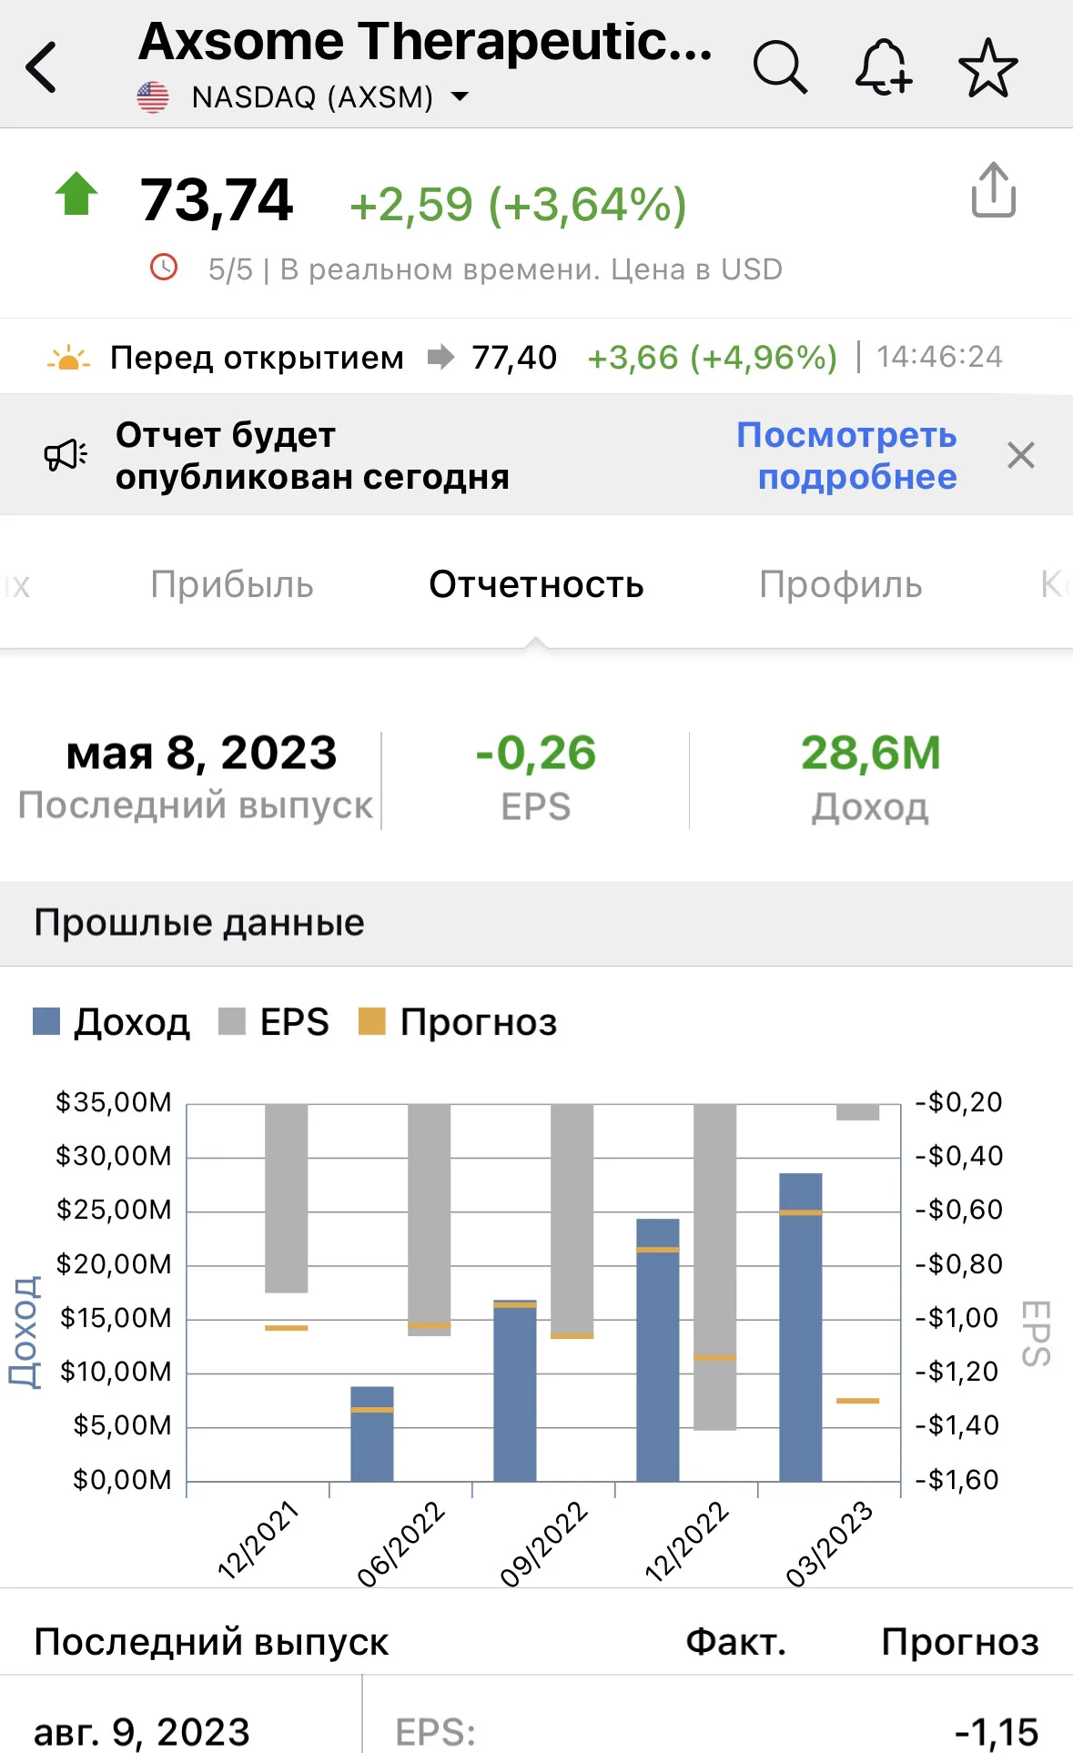Image resolution: width=1073 pixels, height=1753 pixels.
Task: Tap the 03/2023 revenue bar
Action: [x=801, y=1327]
